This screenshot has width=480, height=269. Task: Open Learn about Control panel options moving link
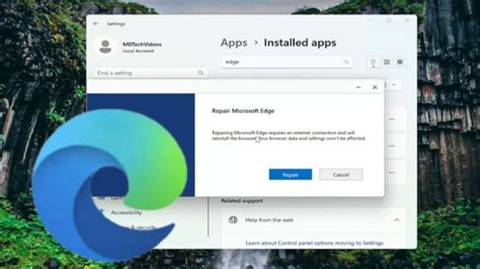315,243
